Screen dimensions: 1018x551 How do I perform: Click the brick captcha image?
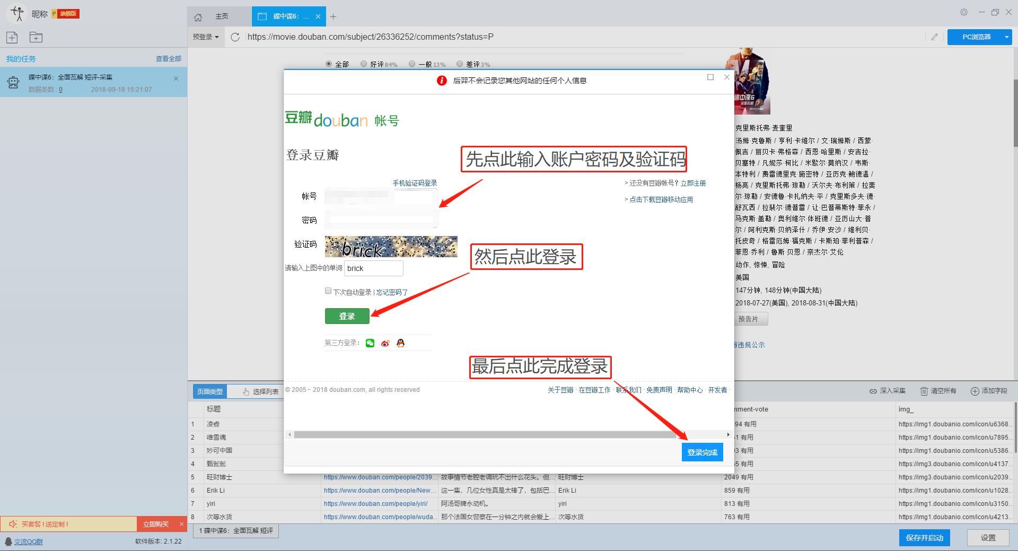[391, 247]
